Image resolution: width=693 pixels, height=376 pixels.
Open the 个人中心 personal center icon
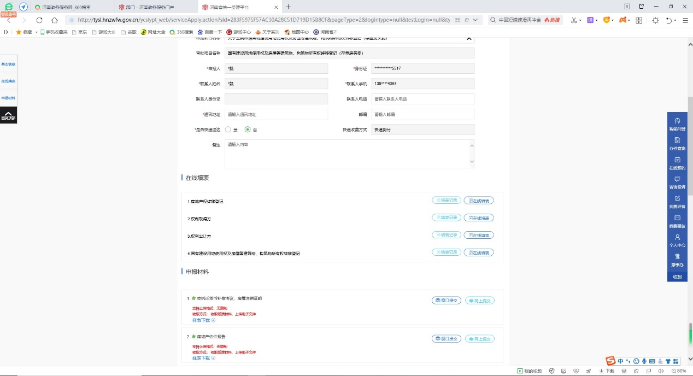coord(677,241)
